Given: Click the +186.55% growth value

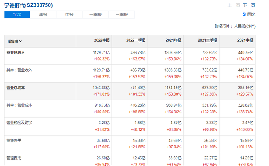Looking at the screenshot, I should (x=101, y=112).
